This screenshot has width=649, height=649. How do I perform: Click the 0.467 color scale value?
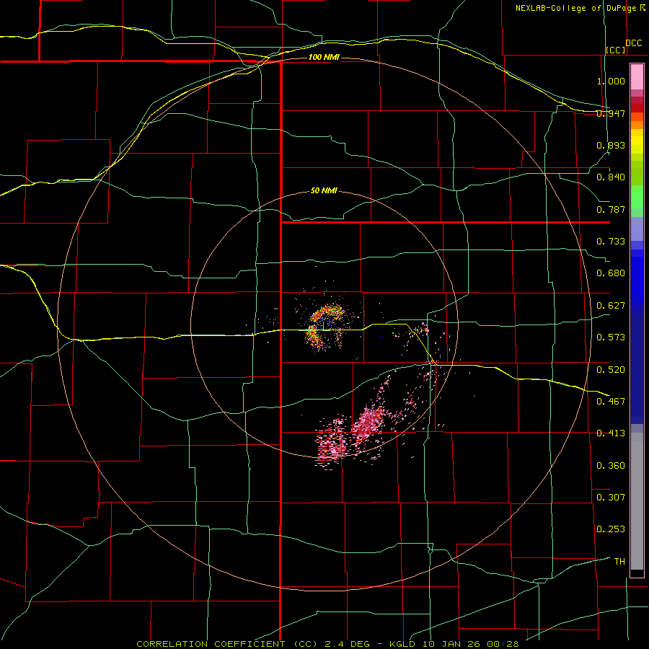(611, 402)
